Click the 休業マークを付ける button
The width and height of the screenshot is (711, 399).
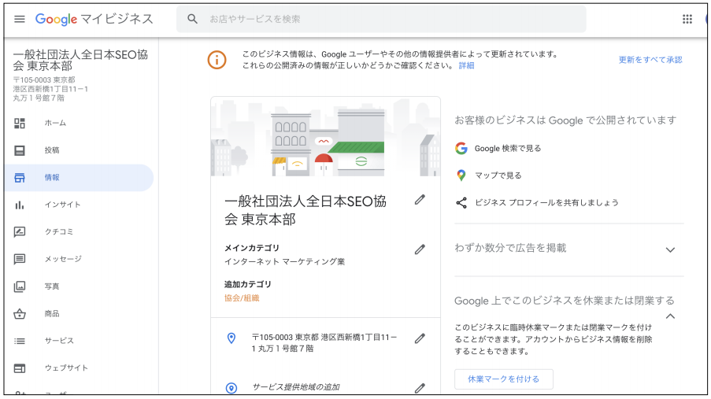504,379
